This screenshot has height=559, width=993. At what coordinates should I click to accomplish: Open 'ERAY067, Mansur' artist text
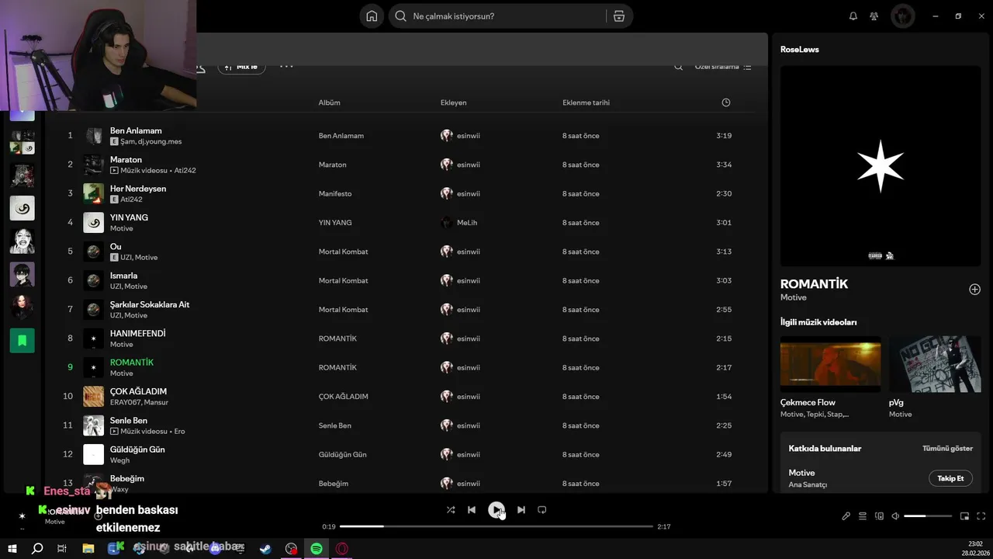[139, 402]
